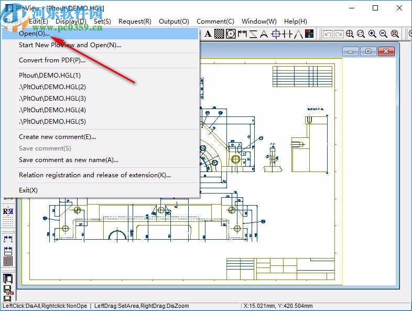Select 'Save comment as new name(A)...'
Image resolution: width=412 pixels, height=311 pixels.
[x=69, y=159]
